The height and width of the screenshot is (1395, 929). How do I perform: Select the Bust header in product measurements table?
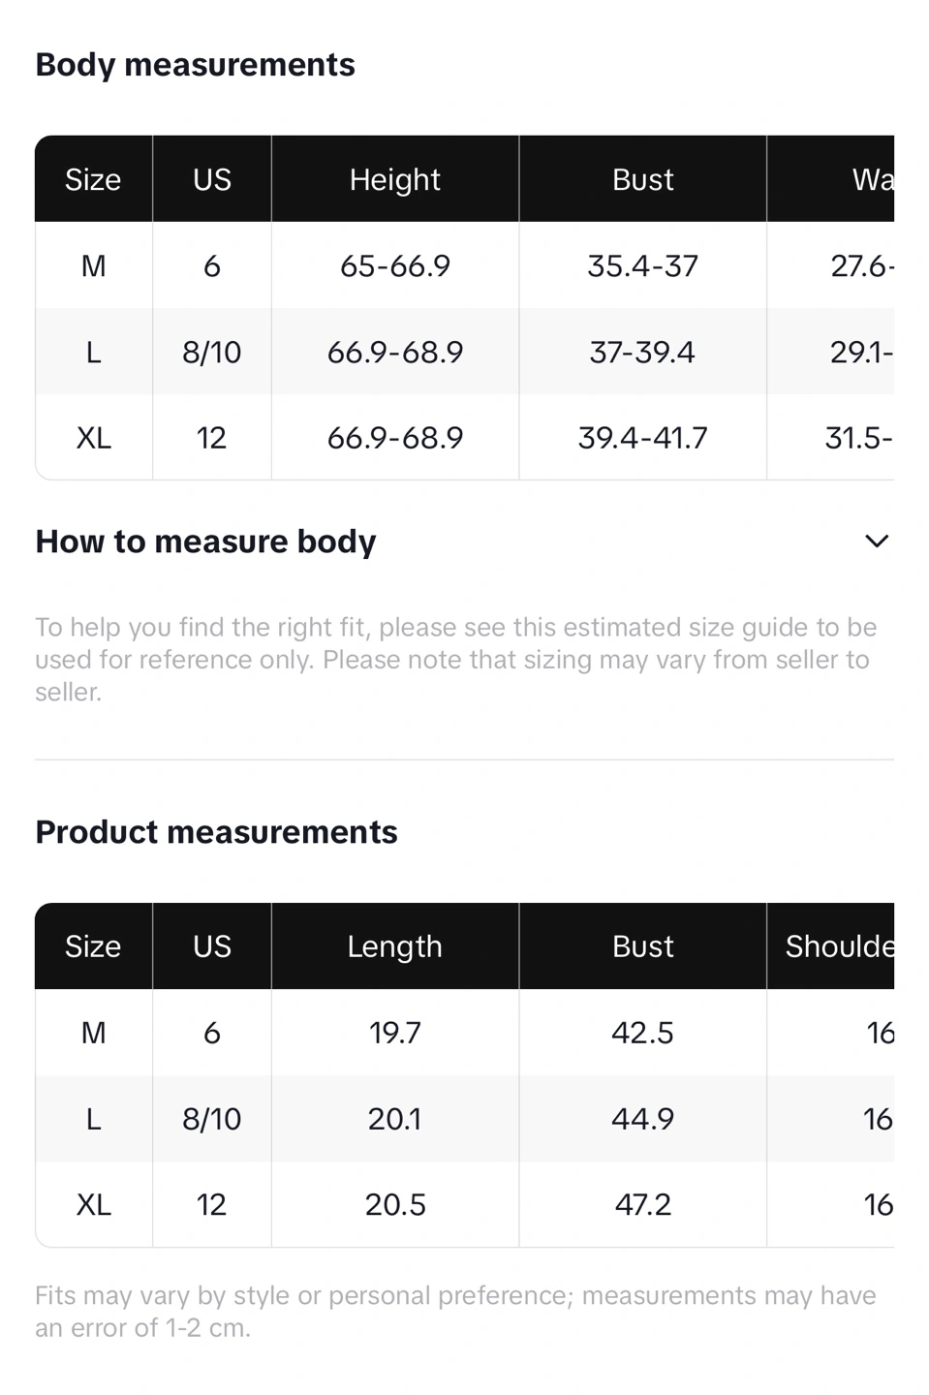642,946
